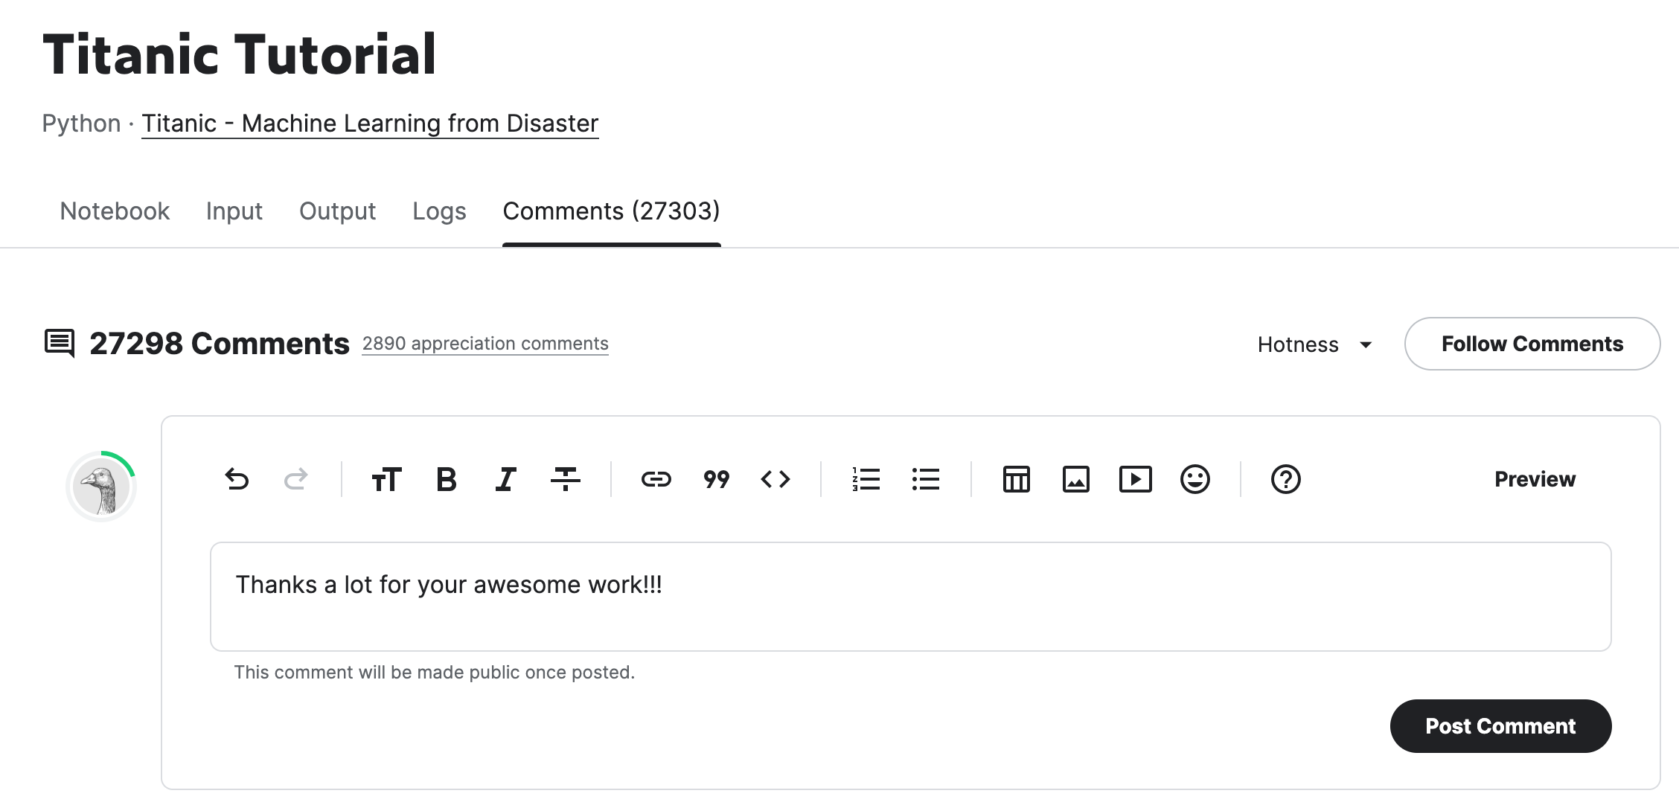Apply heading text size formatting
Screen dimensions: 1679x805
386,479
